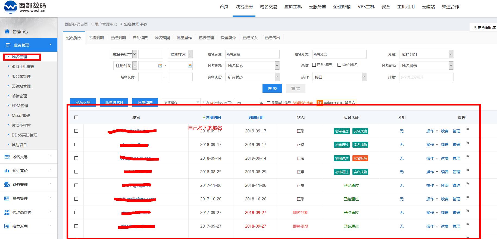Image resolution: width=497 pixels, height=239 pixels.
Task: Click the 批量PUSH button
Action: click(114, 103)
